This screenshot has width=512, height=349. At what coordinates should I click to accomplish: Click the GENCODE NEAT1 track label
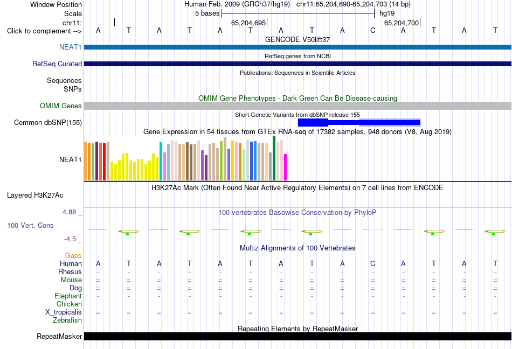(70, 47)
